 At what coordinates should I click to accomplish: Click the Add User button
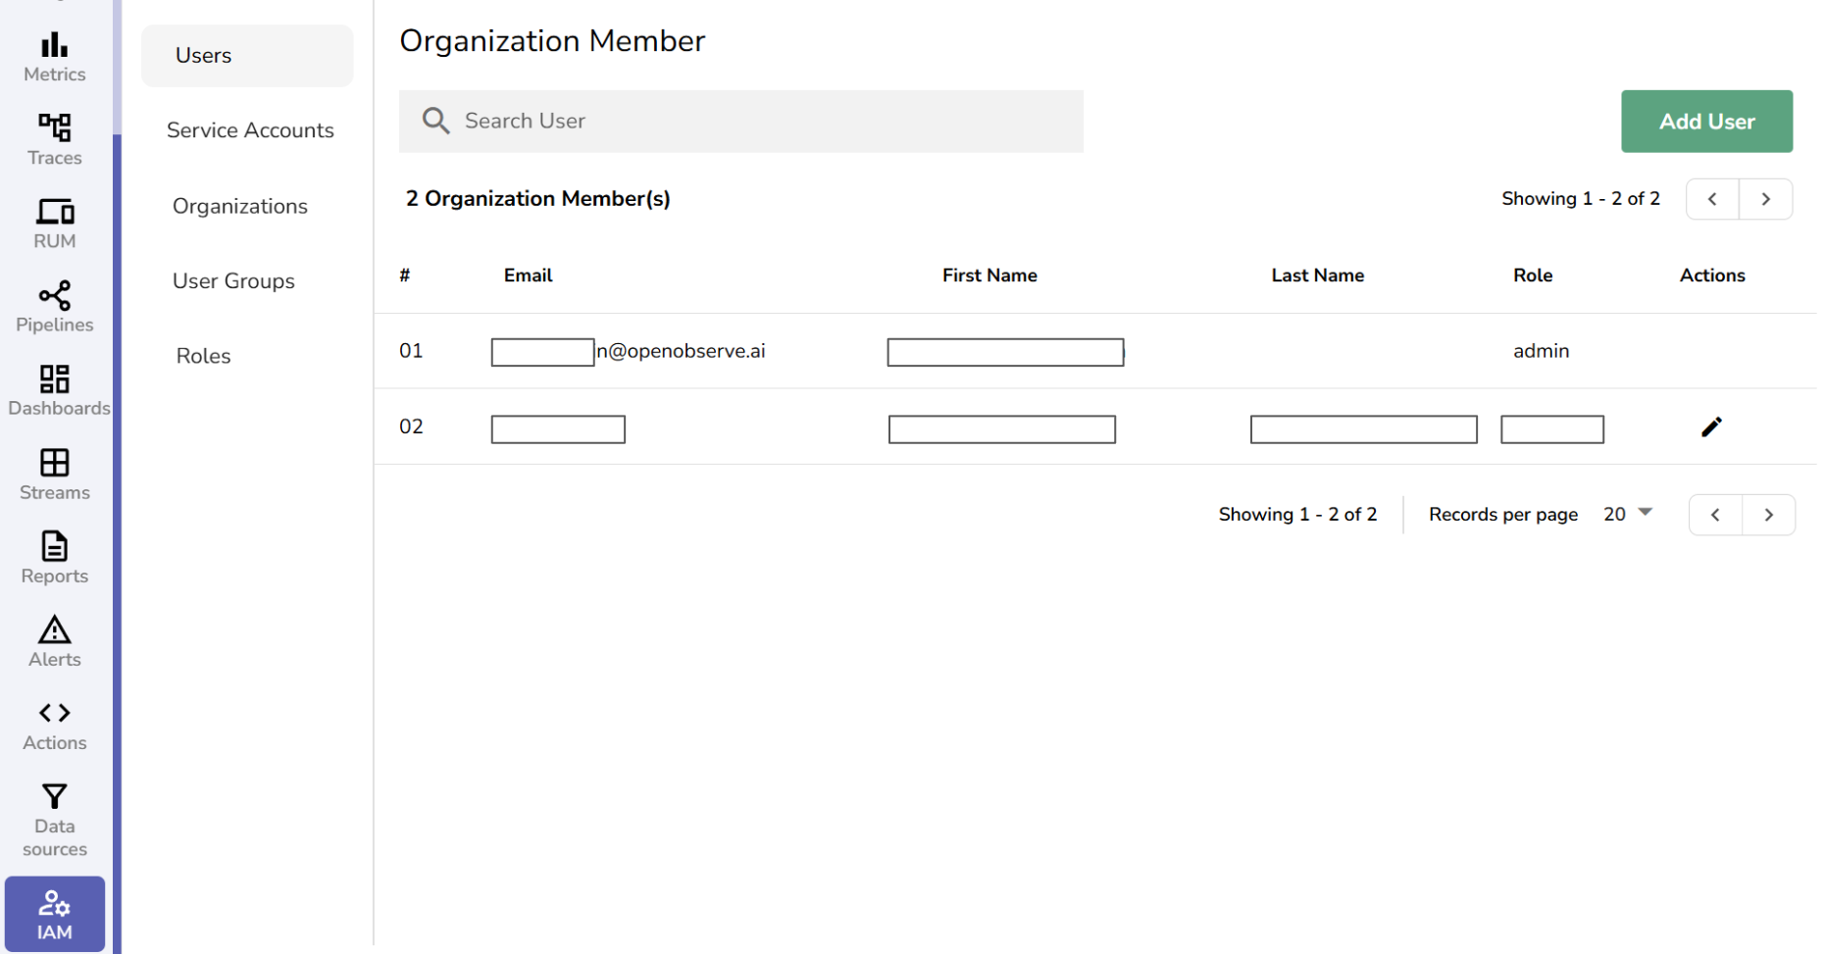click(x=1706, y=122)
